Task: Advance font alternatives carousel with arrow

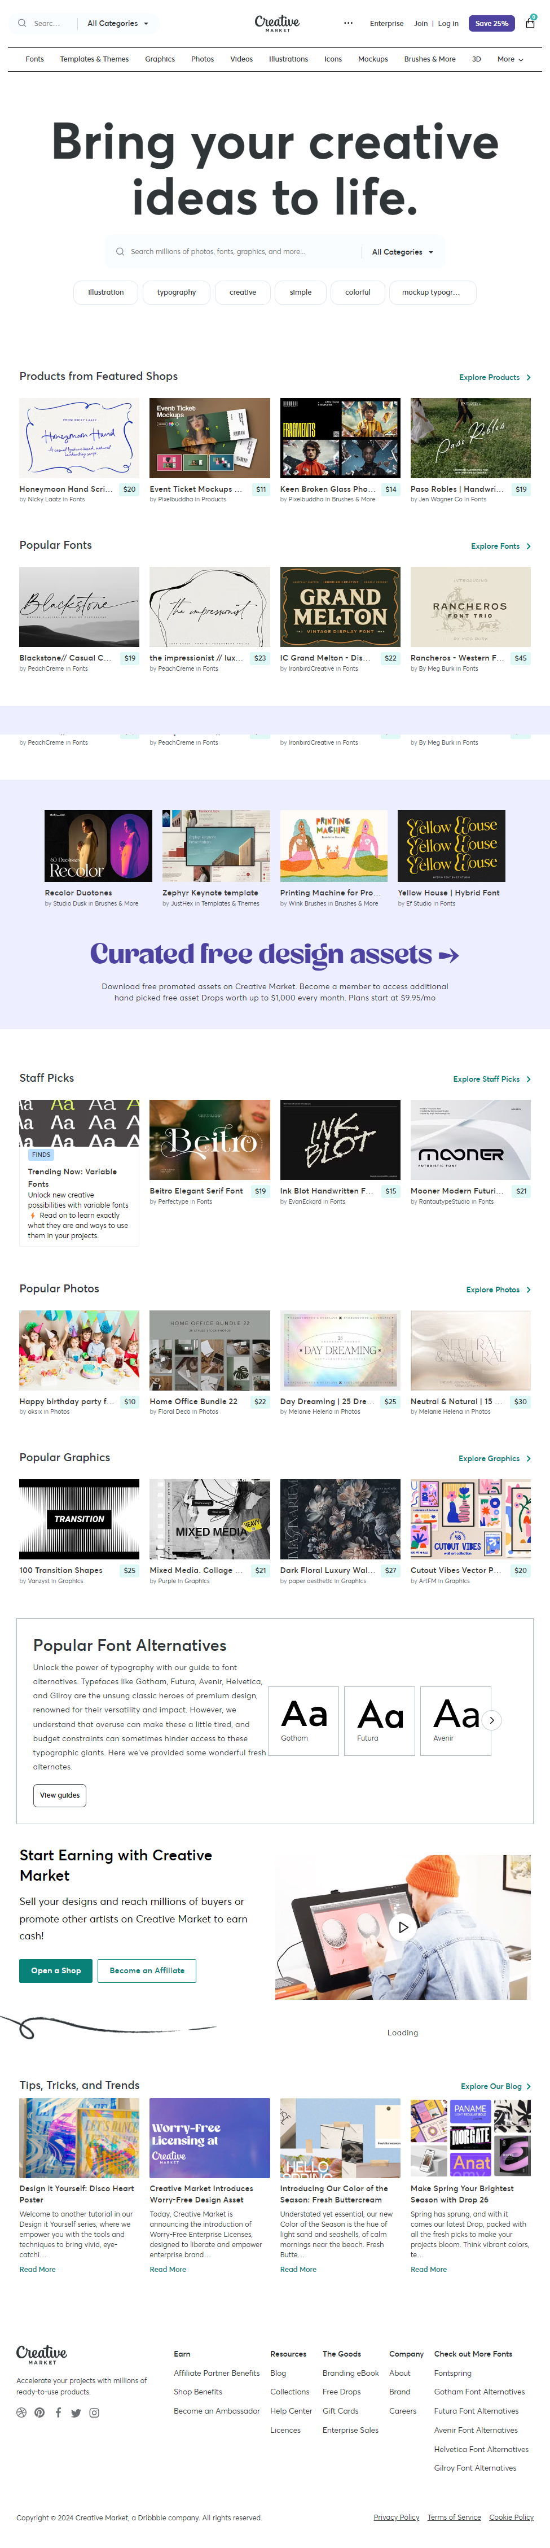Action: point(492,1719)
